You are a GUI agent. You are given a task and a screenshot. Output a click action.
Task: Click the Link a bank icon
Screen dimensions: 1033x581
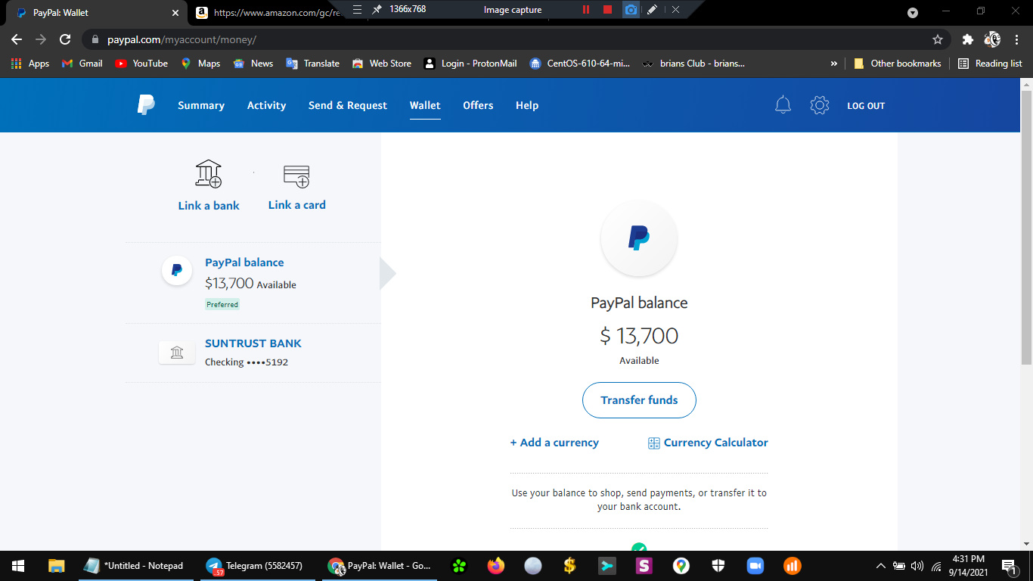pos(209,175)
